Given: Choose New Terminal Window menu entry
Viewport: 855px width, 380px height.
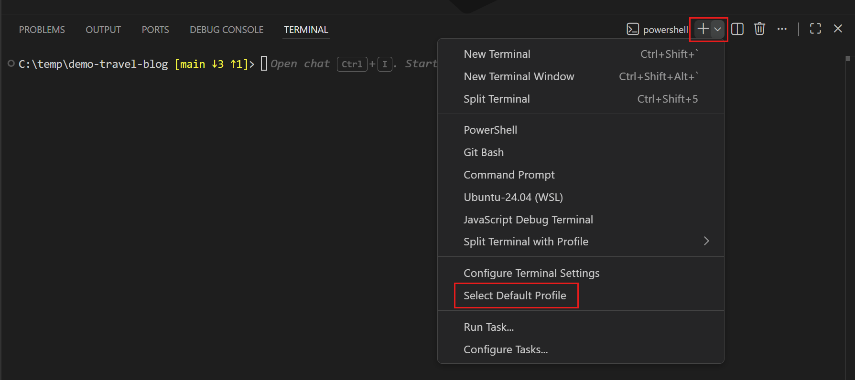Looking at the screenshot, I should pos(519,76).
